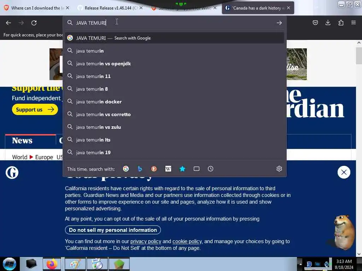This screenshot has height=271, width=362.
Task: Open the privacy policy link
Action: [x=146, y=241]
